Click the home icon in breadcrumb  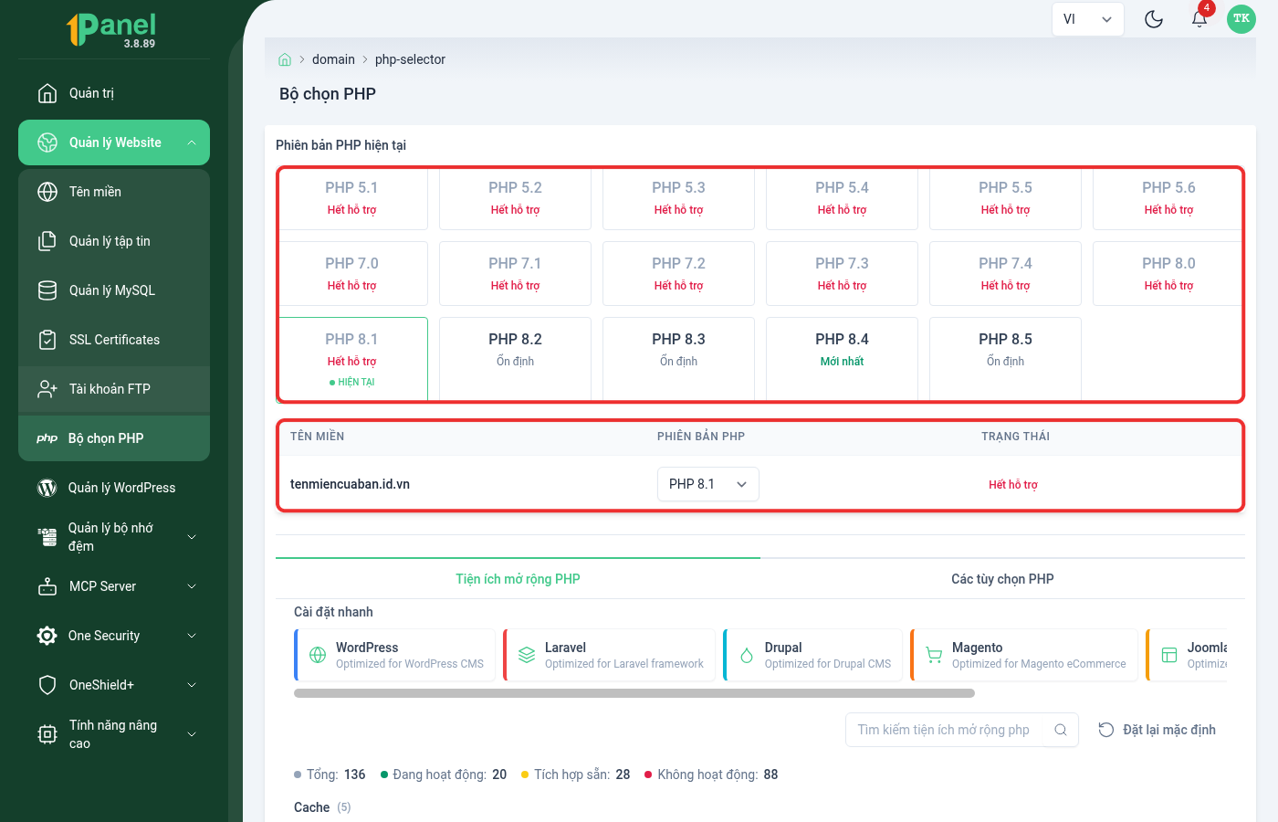tap(285, 59)
